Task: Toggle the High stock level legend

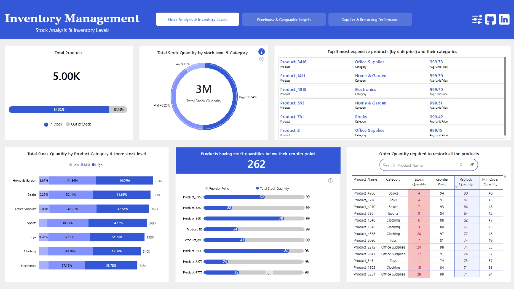Action: point(97,165)
